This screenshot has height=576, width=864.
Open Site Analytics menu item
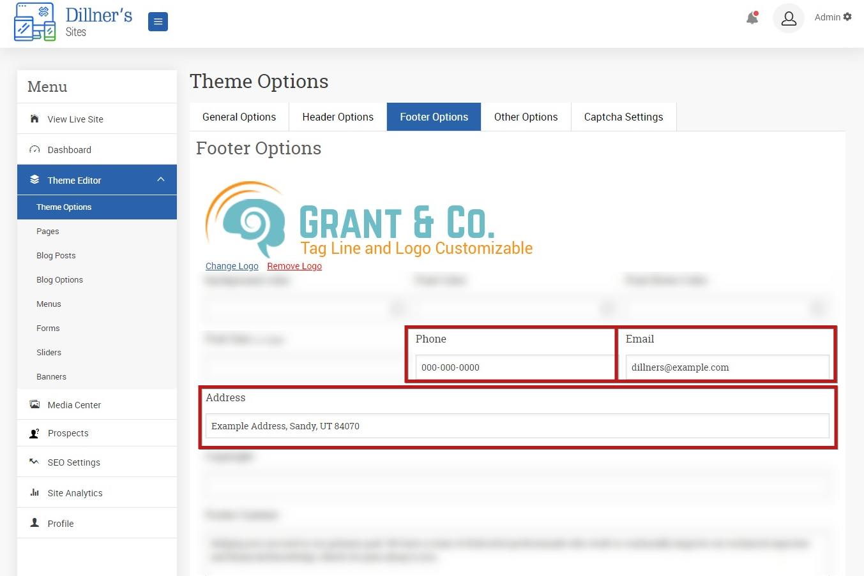(x=97, y=492)
